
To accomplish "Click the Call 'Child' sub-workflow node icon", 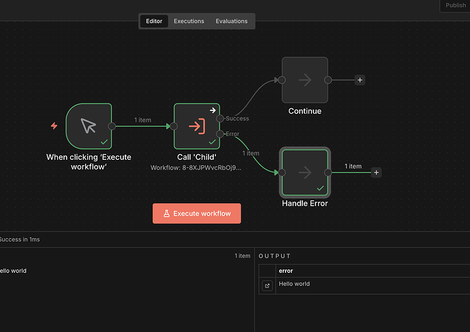I will coord(197,126).
